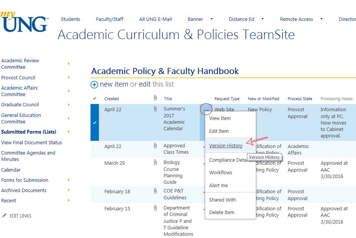Screen dimensions: 356x238
Task: Open the Academic Policy & Faculty Handbook title
Action: tap(165, 71)
